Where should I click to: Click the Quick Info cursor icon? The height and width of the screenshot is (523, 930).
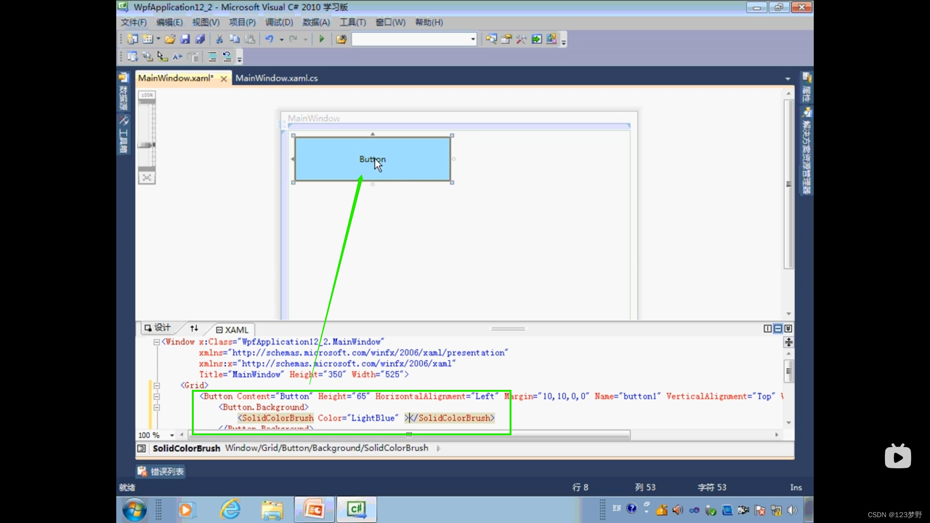(x=163, y=57)
